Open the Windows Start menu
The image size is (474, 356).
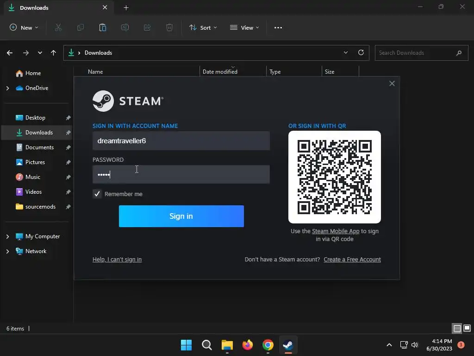[x=186, y=345]
